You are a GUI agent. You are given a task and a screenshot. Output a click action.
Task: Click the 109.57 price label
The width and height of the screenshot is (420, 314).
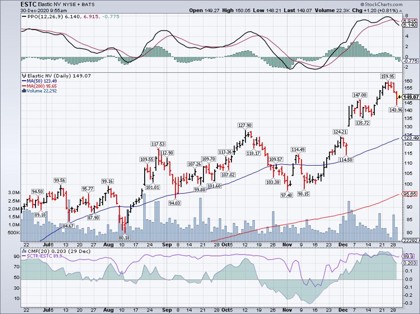[x=276, y=159]
